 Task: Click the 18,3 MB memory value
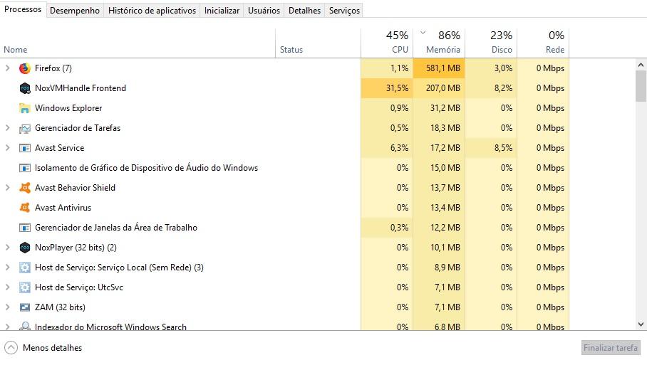(445, 127)
